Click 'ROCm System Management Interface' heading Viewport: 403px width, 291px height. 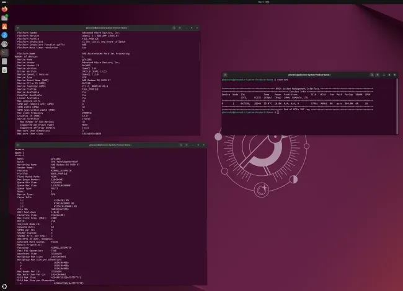298,89
